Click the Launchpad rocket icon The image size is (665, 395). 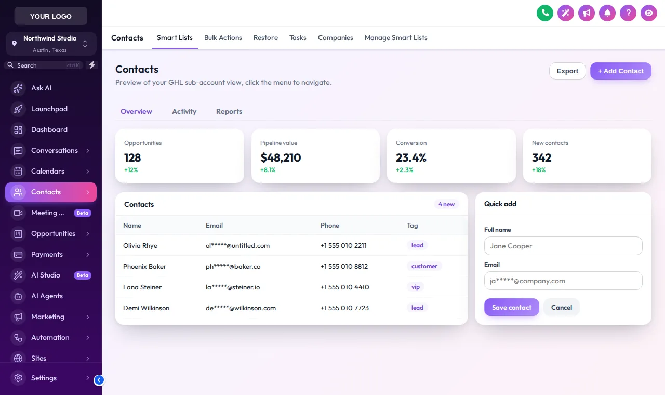click(x=18, y=109)
